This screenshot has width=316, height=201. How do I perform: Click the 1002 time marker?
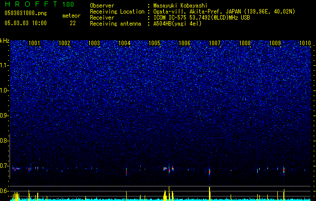pos(64,43)
